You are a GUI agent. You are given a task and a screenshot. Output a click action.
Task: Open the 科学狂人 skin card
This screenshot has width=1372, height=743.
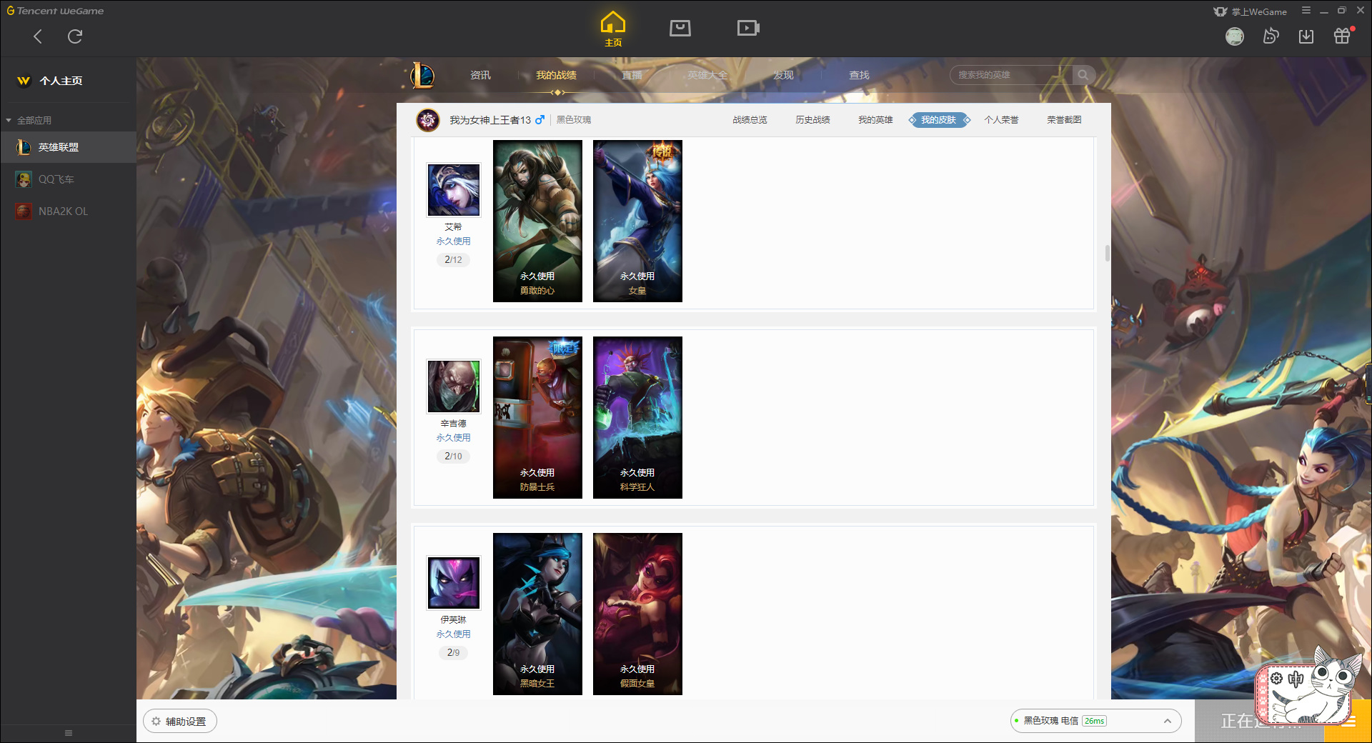pyautogui.click(x=637, y=417)
